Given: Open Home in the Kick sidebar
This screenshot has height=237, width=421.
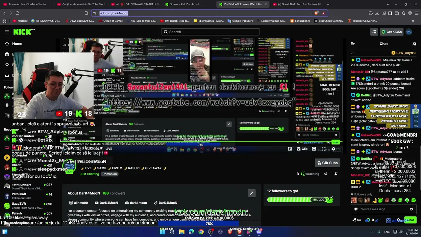Looking at the screenshot, I should click(x=13, y=44).
